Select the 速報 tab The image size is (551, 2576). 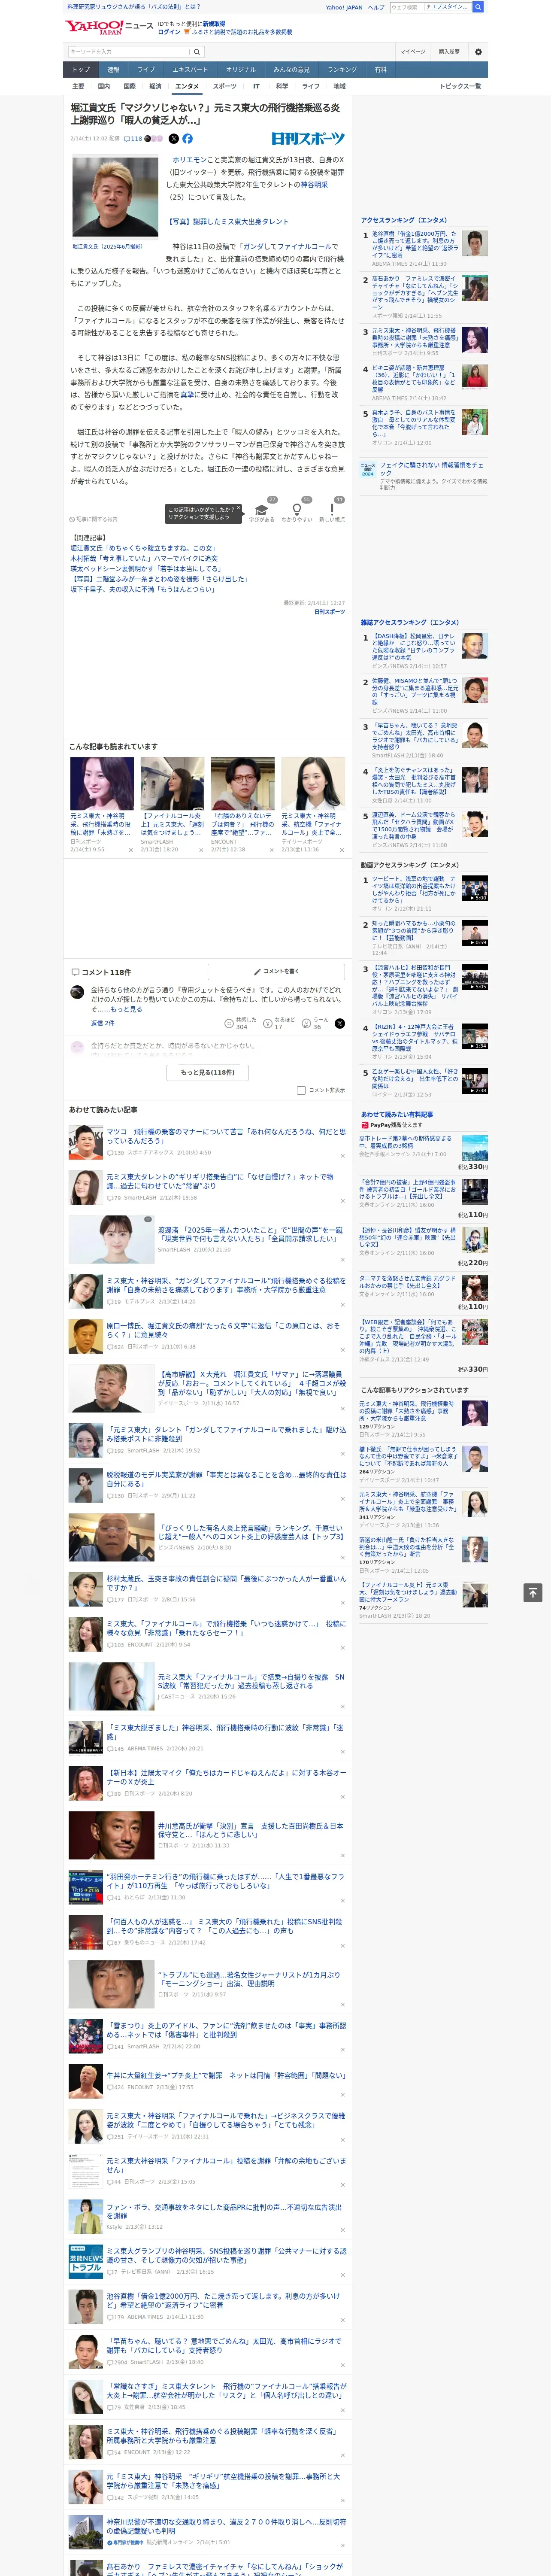(x=113, y=70)
